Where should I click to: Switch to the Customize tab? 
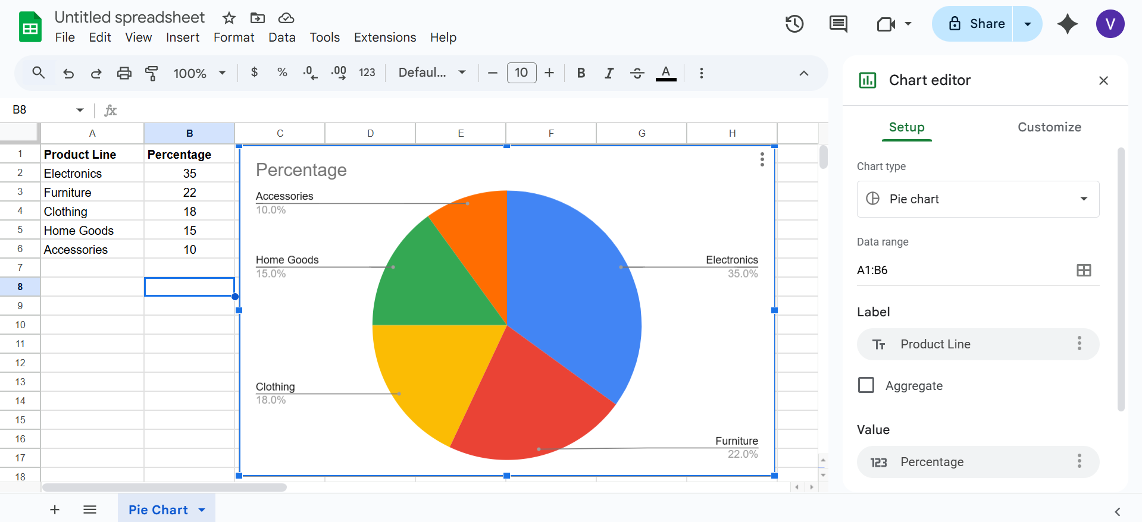click(x=1049, y=127)
